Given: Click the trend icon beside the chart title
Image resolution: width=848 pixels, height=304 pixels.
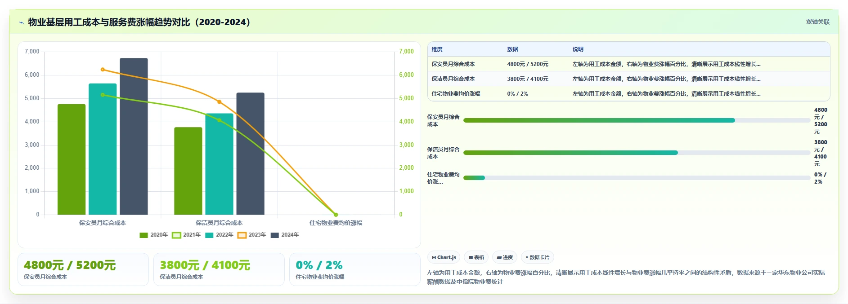Looking at the screenshot, I should [x=21, y=22].
